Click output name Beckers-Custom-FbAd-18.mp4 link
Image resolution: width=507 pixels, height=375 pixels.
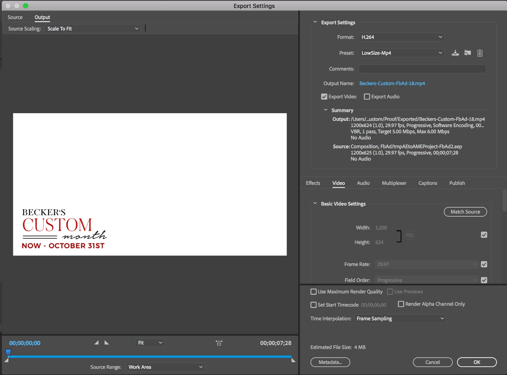(x=392, y=83)
